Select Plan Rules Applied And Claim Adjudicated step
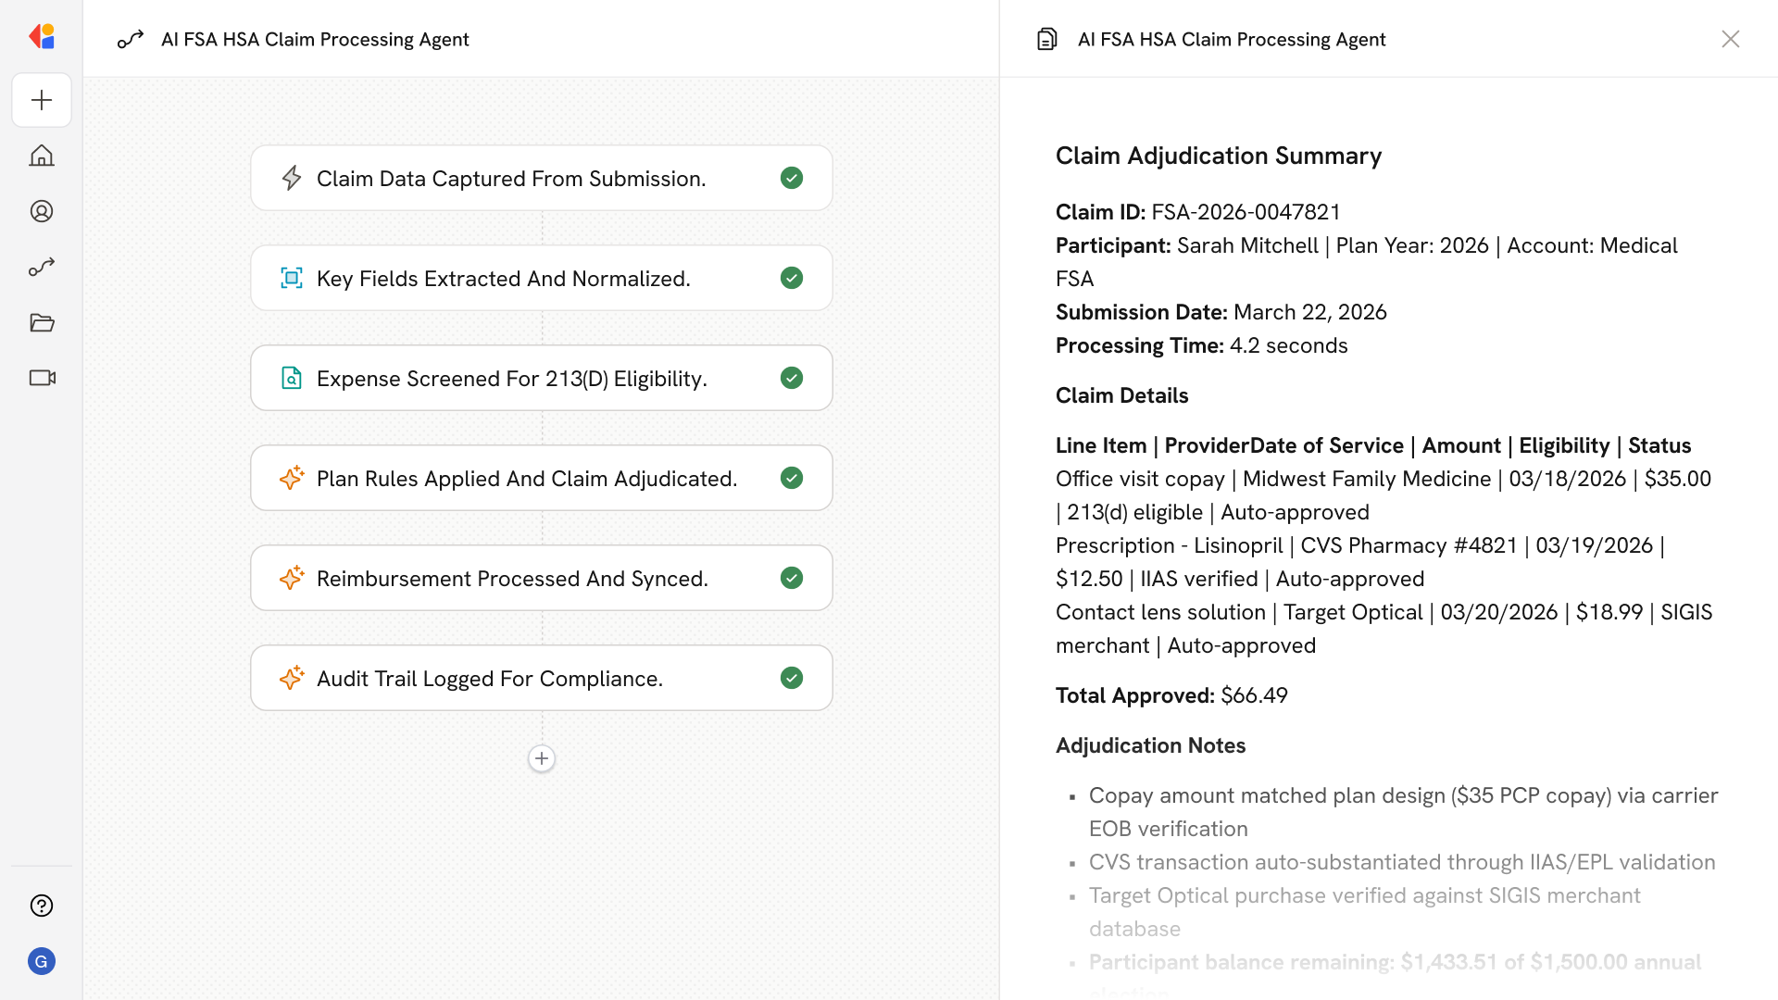Screen dimensions: 1778x1000 pyautogui.click(x=526, y=479)
